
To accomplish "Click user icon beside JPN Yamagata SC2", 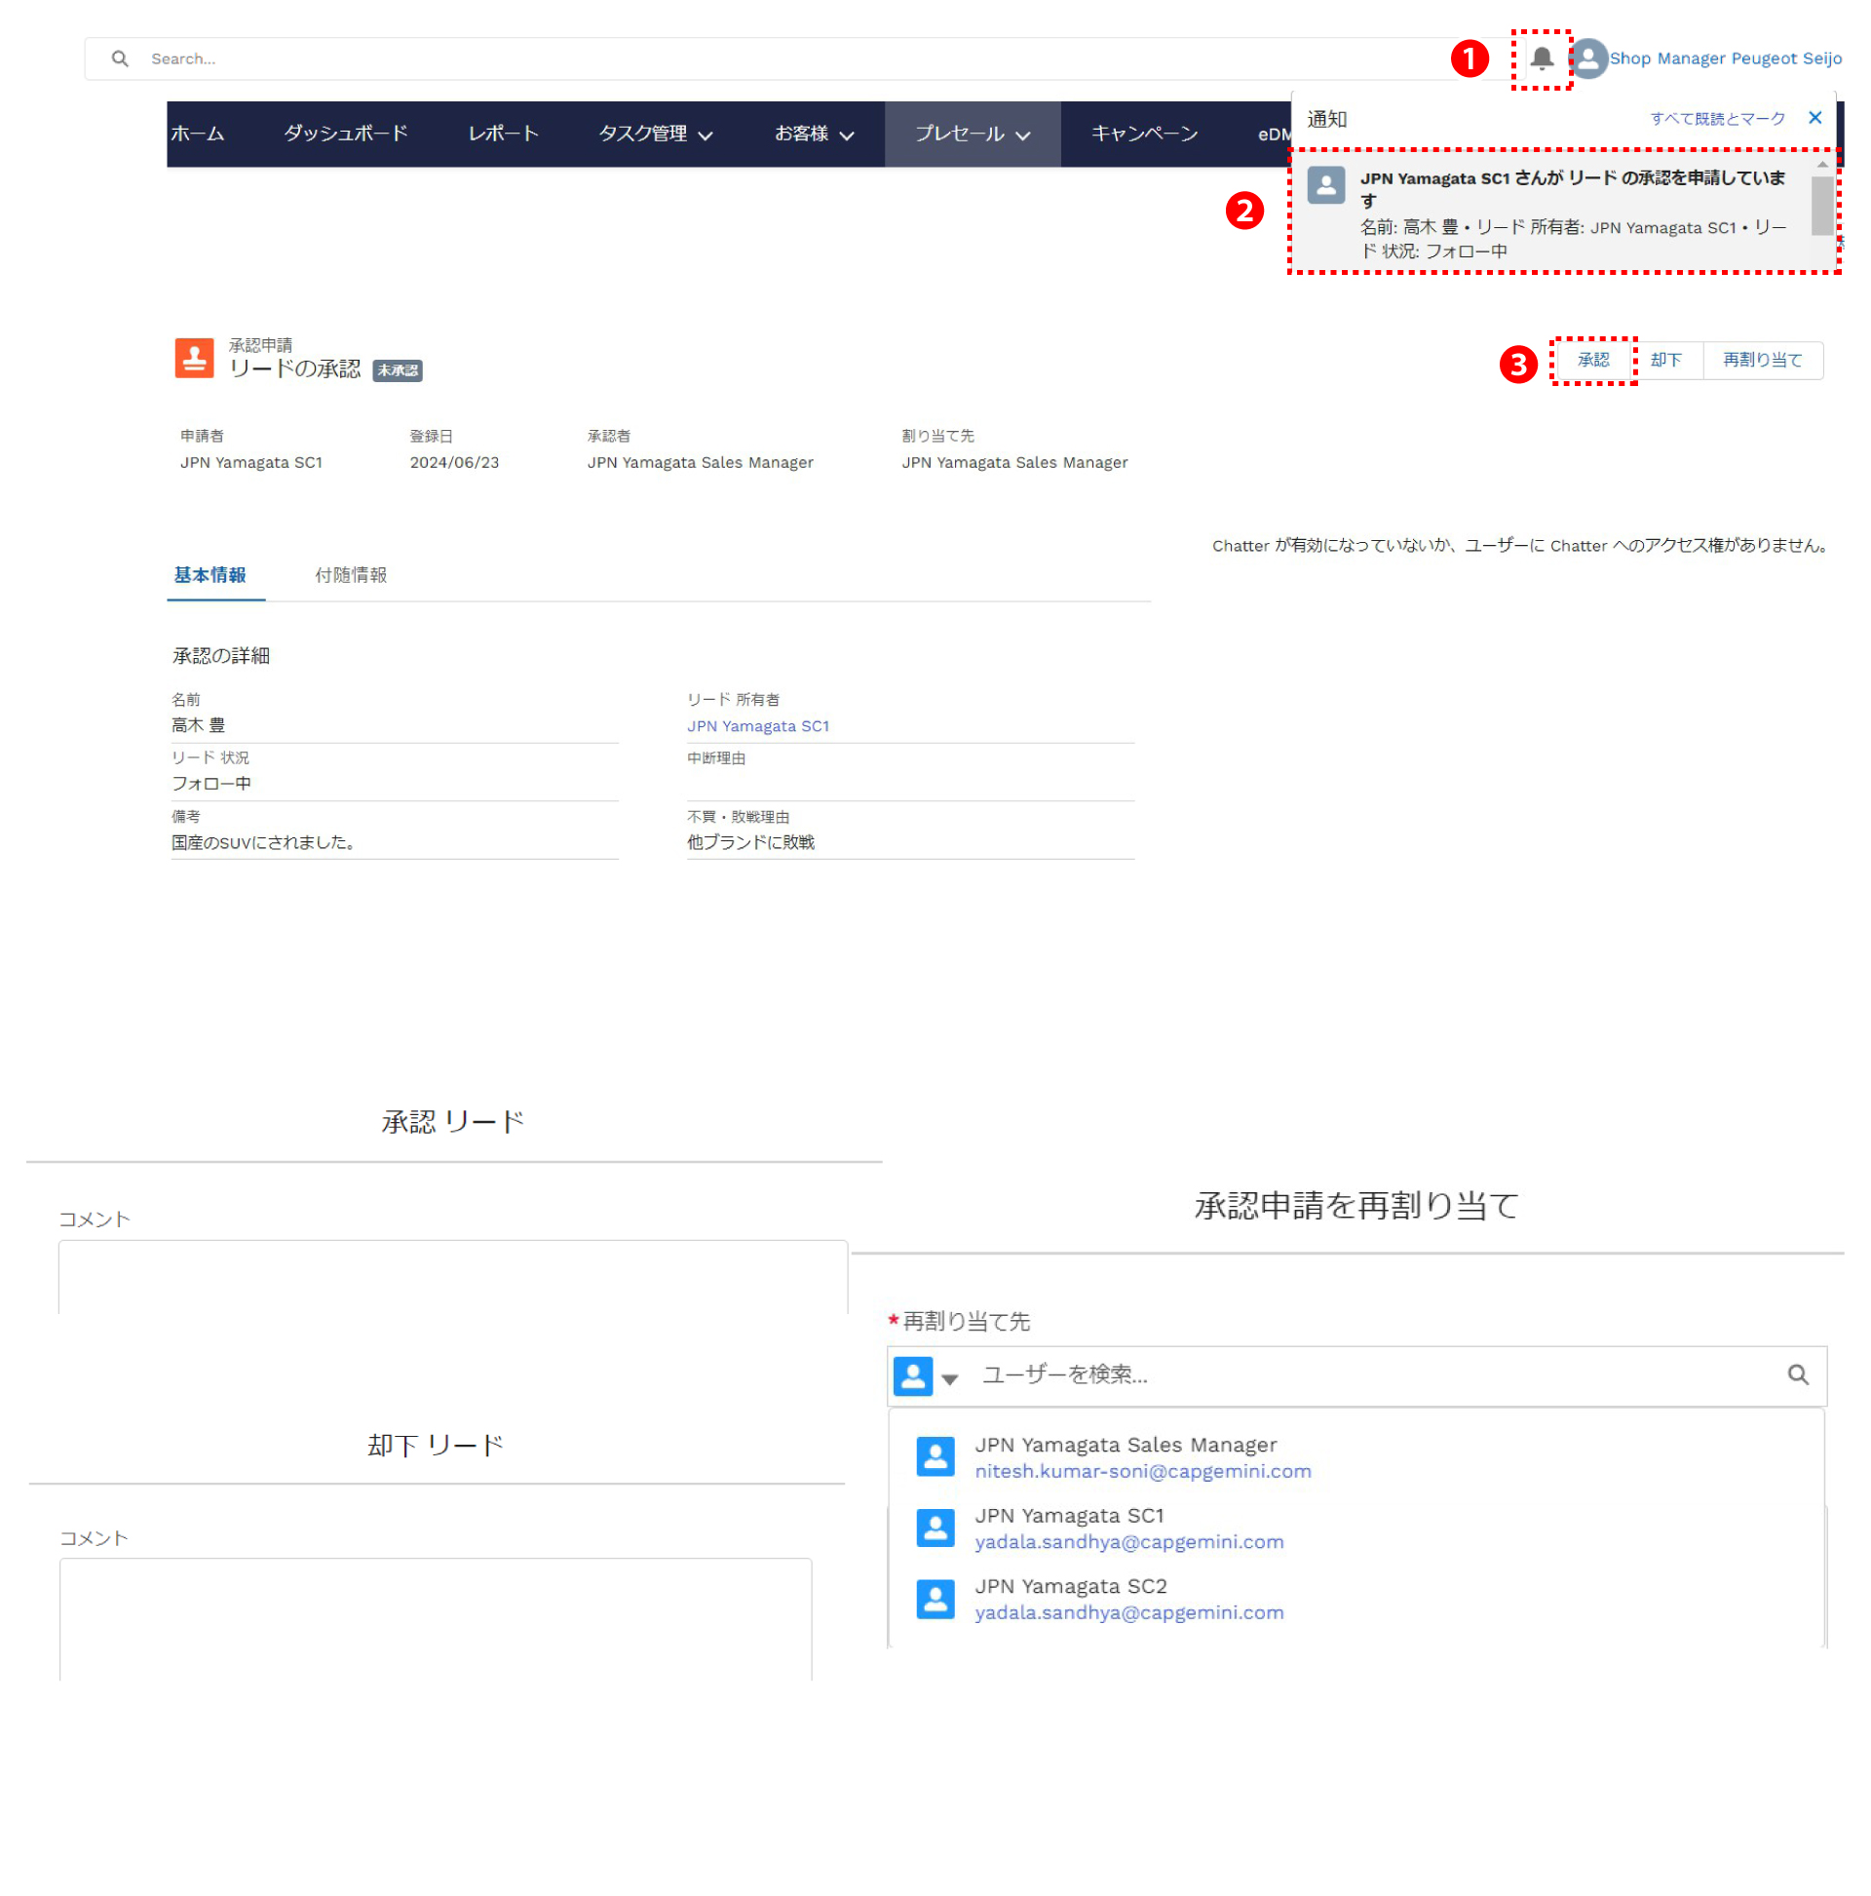I will 935,1598.
